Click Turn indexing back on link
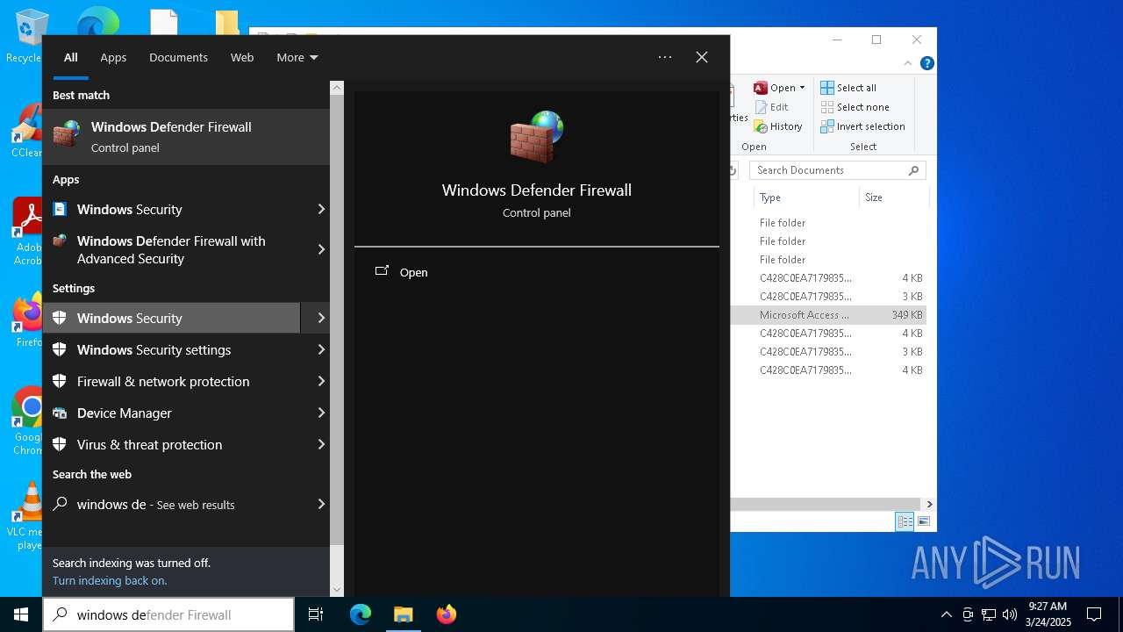The width and height of the screenshot is (1123, 632). pos(110,580)
